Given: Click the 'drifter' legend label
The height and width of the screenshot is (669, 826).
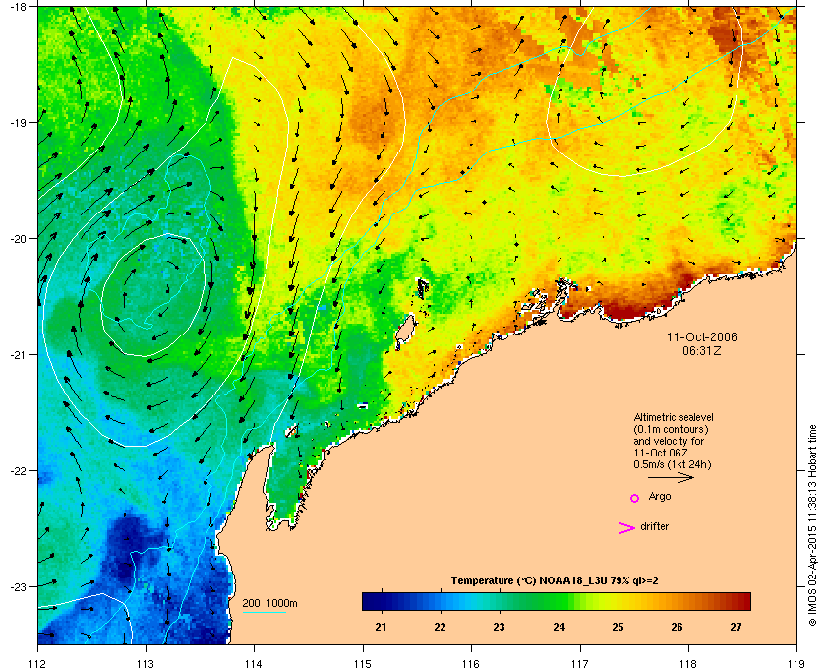Looking at the screenshot, I should pos(654,526).
